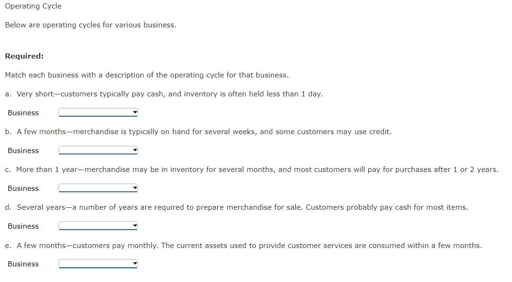Click the Business label beside the first selector
Viewport: 512px width, 282px height.
[23, 112]
